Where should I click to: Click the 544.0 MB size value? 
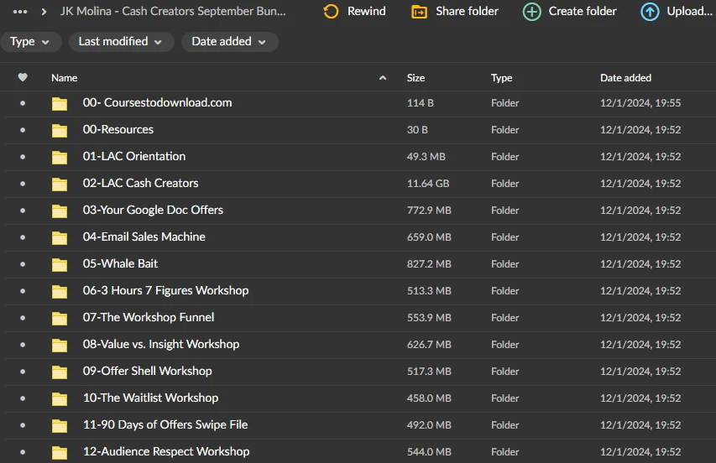pos(429,452)
